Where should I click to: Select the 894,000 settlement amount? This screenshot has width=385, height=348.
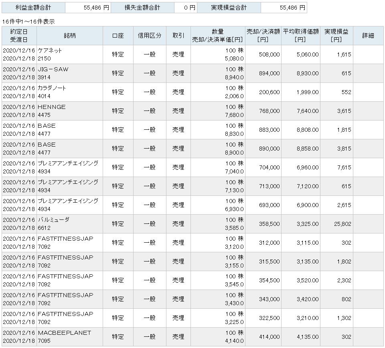click(269, 73)
